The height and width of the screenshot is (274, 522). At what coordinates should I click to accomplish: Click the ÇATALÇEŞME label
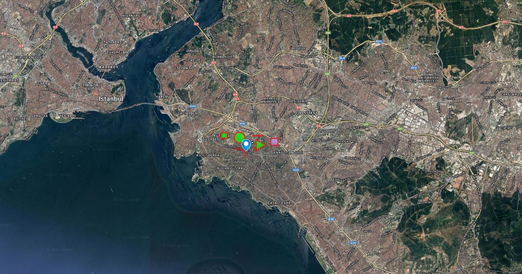(x=279, y=203)
